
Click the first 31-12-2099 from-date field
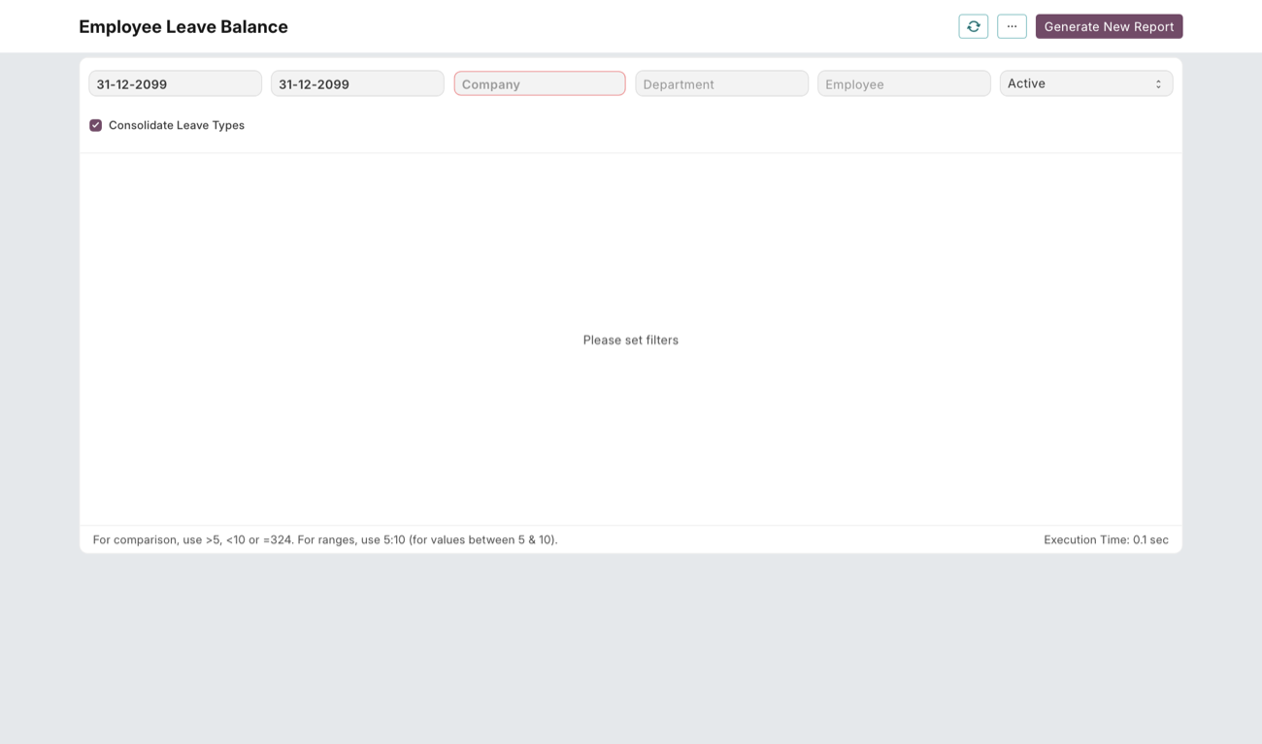176,83
